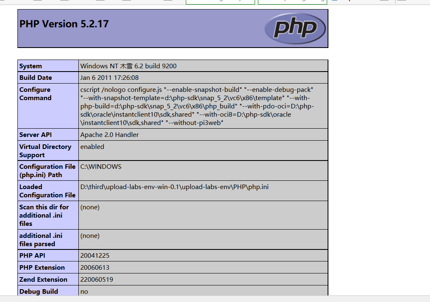
Task: Click the Configure Command label
Action: [35, 94]
